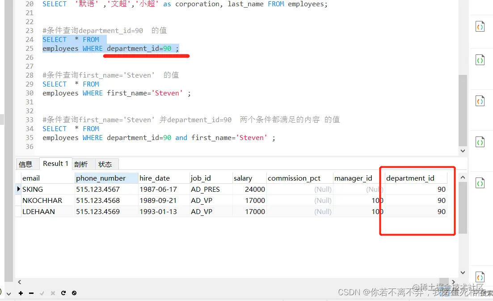Select the LDEHAAN email cell
Image resolution: width=493 pixels, height=301 pixels.
47,212
